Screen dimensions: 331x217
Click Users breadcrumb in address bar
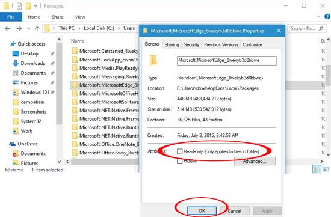pos(129,28)
